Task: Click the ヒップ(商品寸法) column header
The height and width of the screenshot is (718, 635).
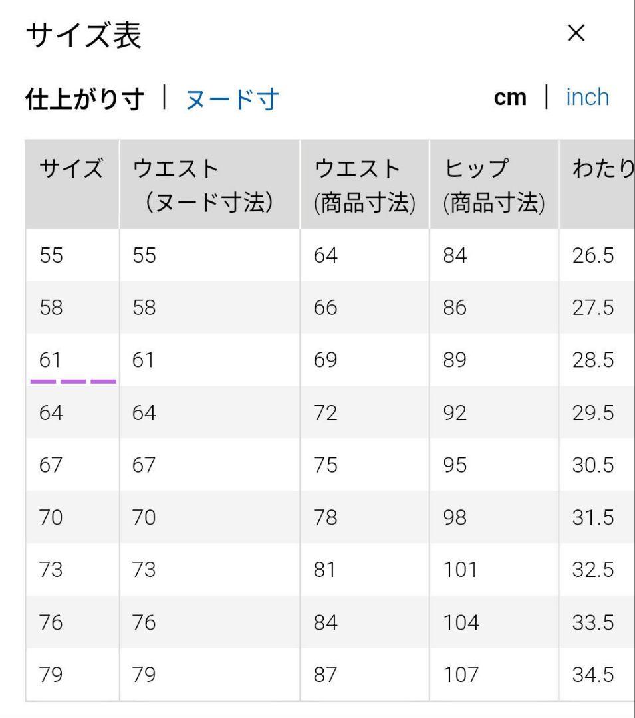Action: [494, 184]
